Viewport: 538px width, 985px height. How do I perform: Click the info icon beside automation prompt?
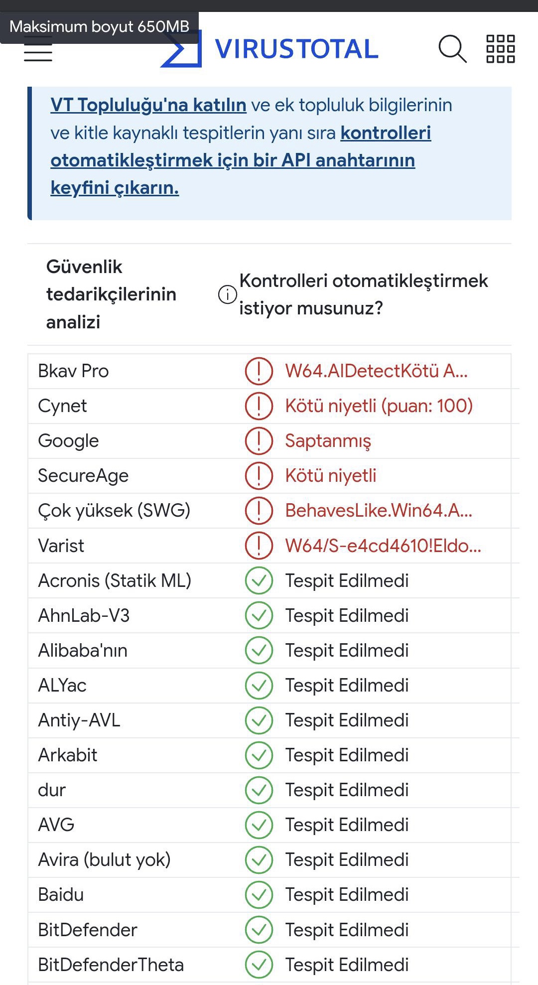pos(228,294)
